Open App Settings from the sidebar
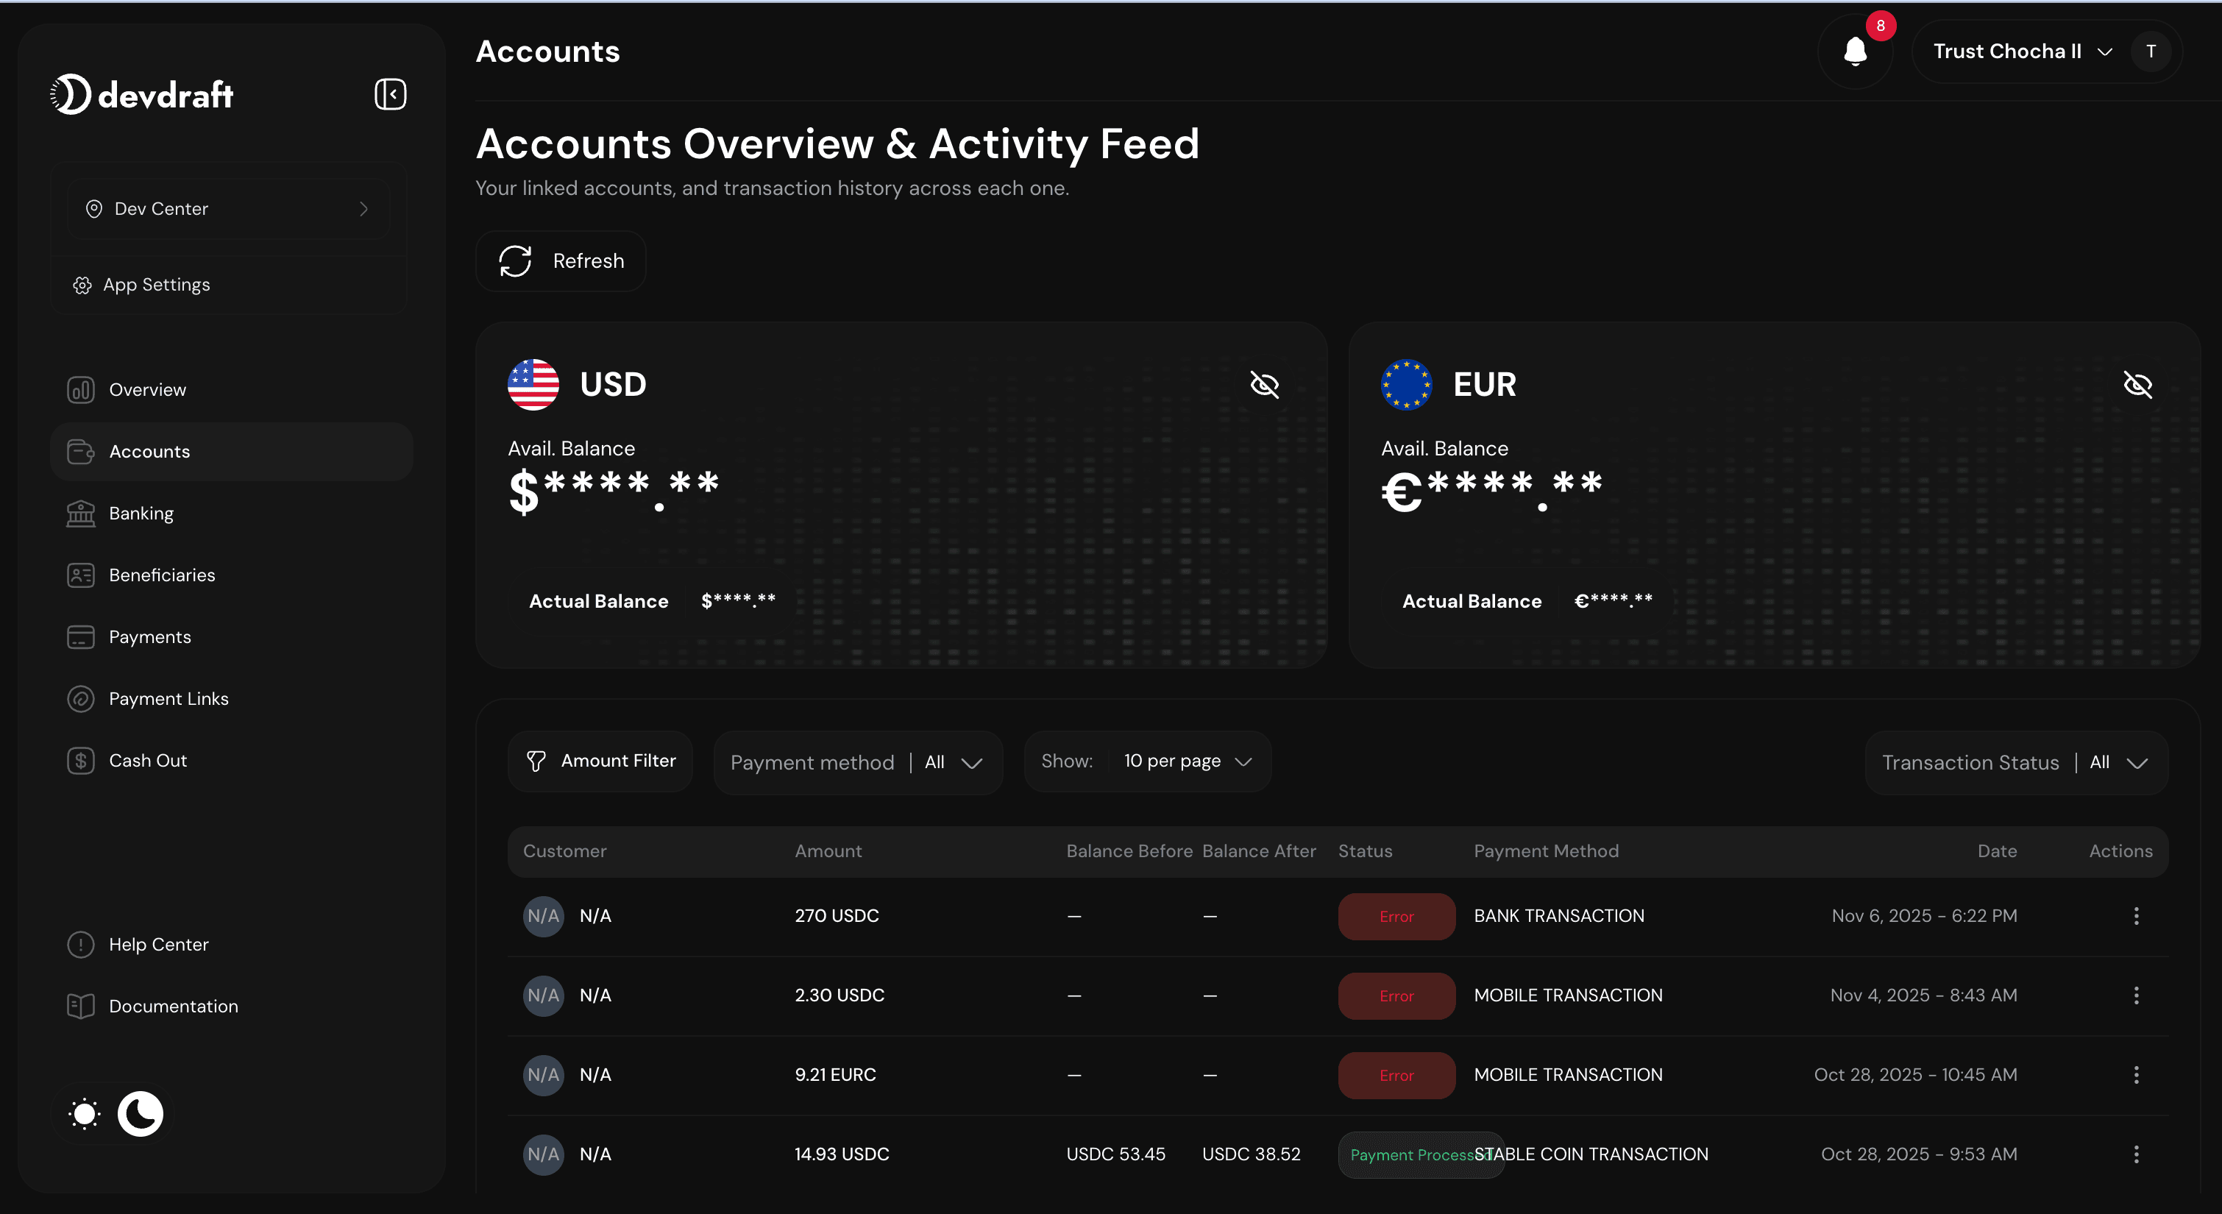 155,284
